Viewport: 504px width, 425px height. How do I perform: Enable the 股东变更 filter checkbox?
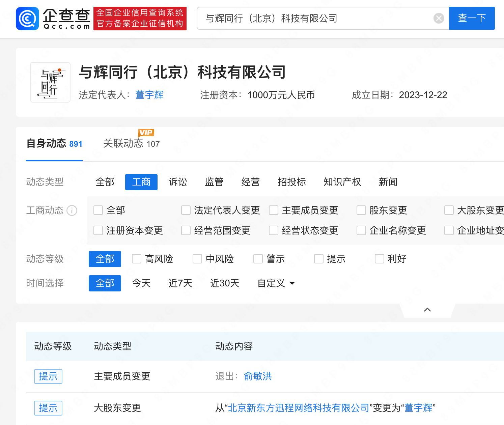point(361,210)
